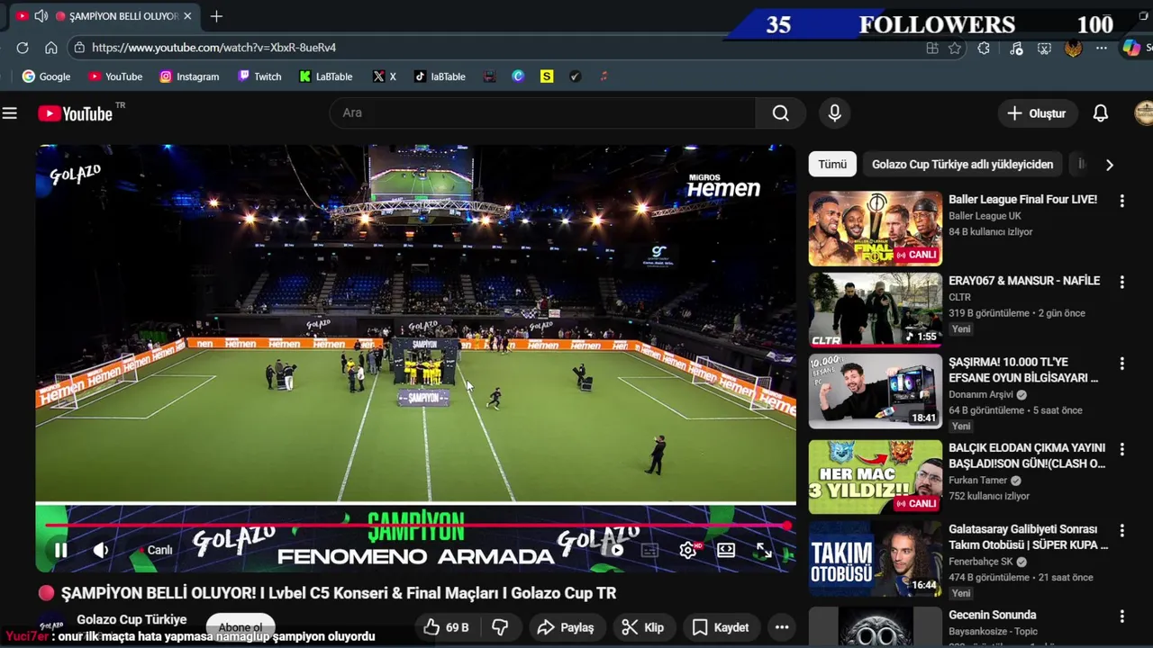This screenshot has width=1153, height=648.
Task: Click the search magnifier button
Action: (x=781, y=113)
